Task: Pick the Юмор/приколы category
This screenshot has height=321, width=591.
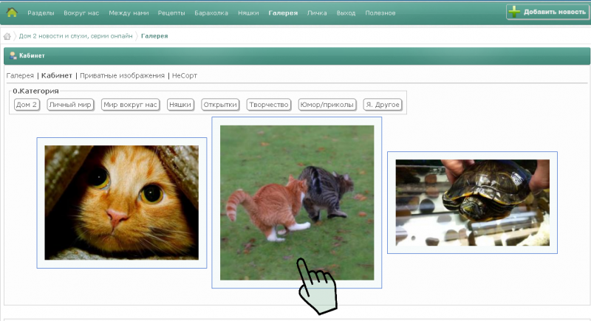Action: coord(327,105)
